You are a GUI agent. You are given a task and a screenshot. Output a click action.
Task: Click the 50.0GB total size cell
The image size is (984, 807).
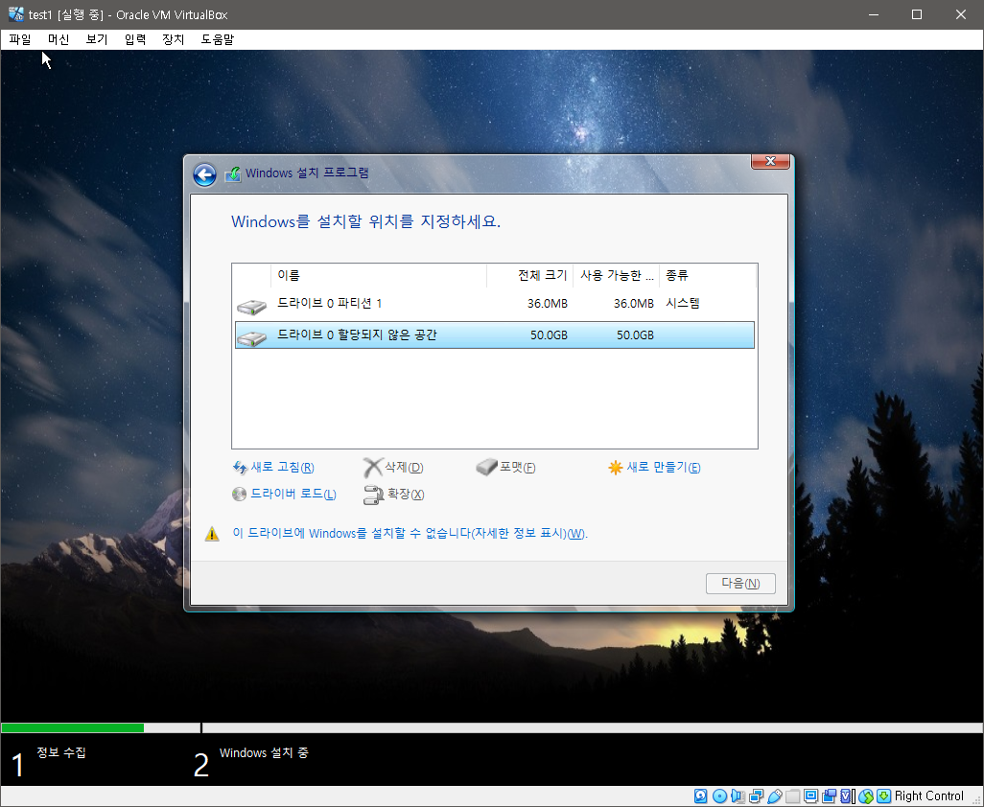click(549, 335)
